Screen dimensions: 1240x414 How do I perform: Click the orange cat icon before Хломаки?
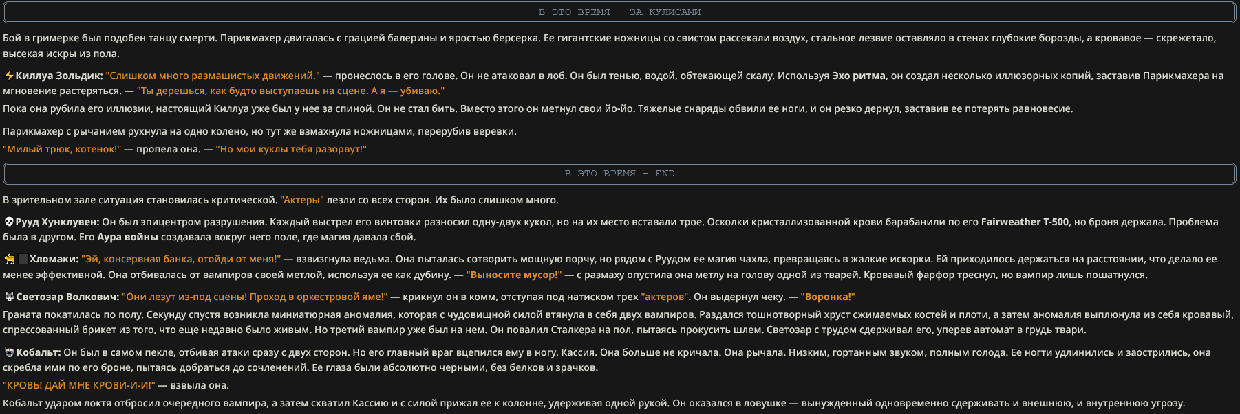click(x=10, y=260)
